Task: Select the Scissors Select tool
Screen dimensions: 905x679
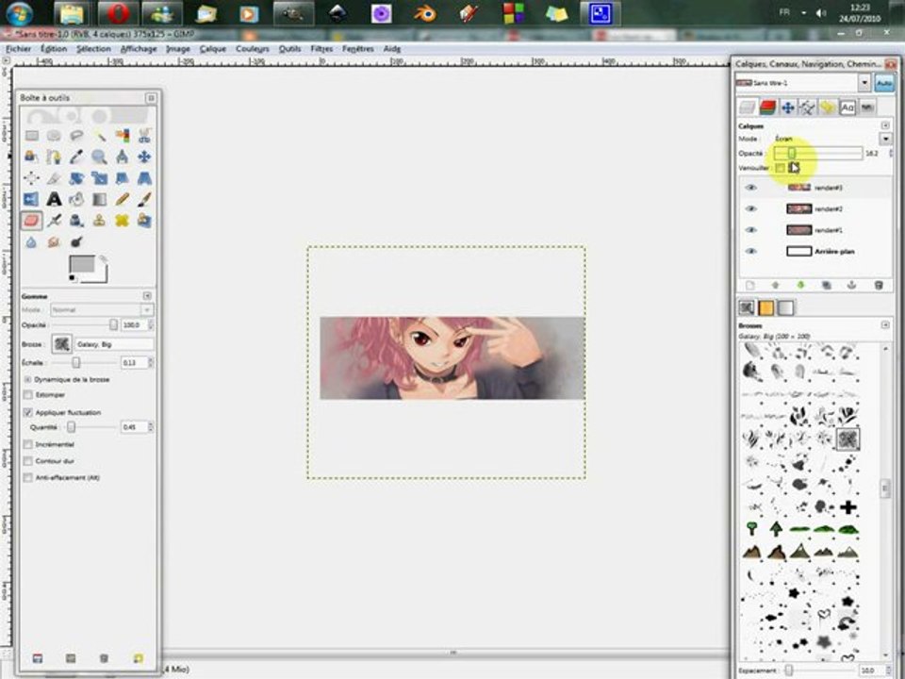Action: 144,136
